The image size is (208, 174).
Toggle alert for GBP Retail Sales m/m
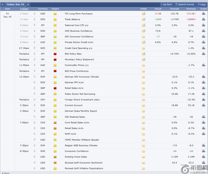34,88
